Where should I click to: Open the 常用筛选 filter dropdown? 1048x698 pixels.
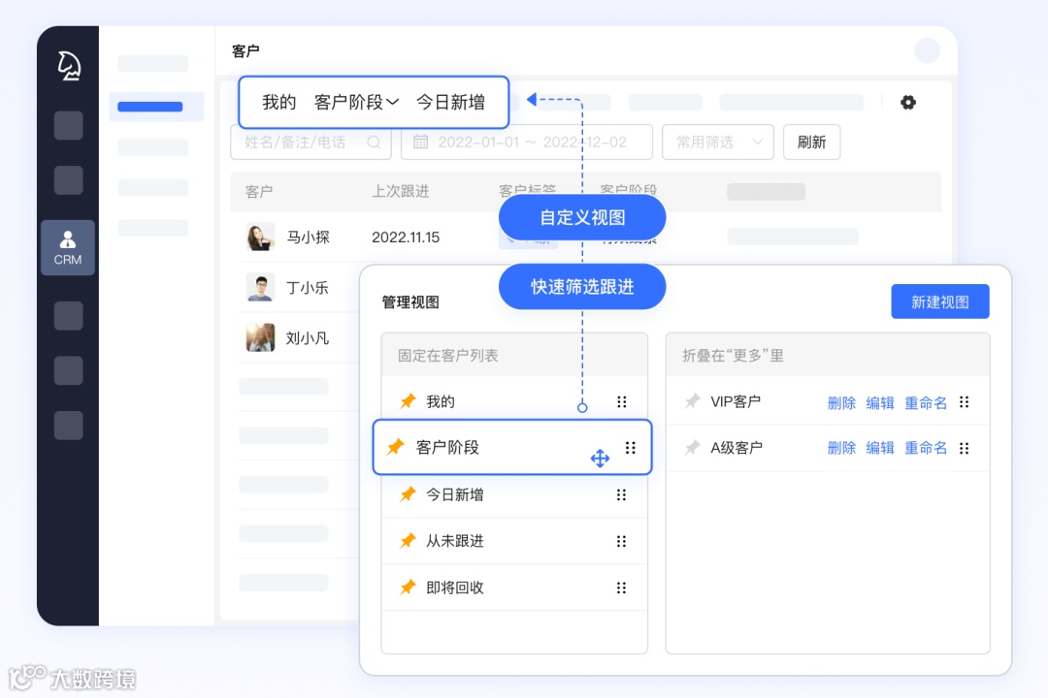pos(717,142)
